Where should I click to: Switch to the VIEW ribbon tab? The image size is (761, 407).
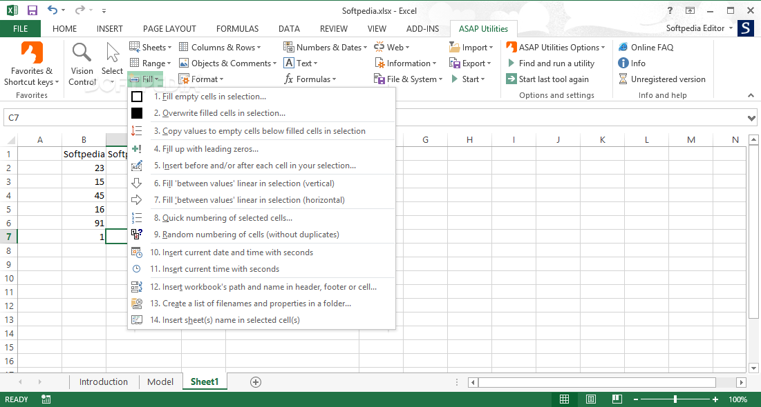tap(377, 28)
